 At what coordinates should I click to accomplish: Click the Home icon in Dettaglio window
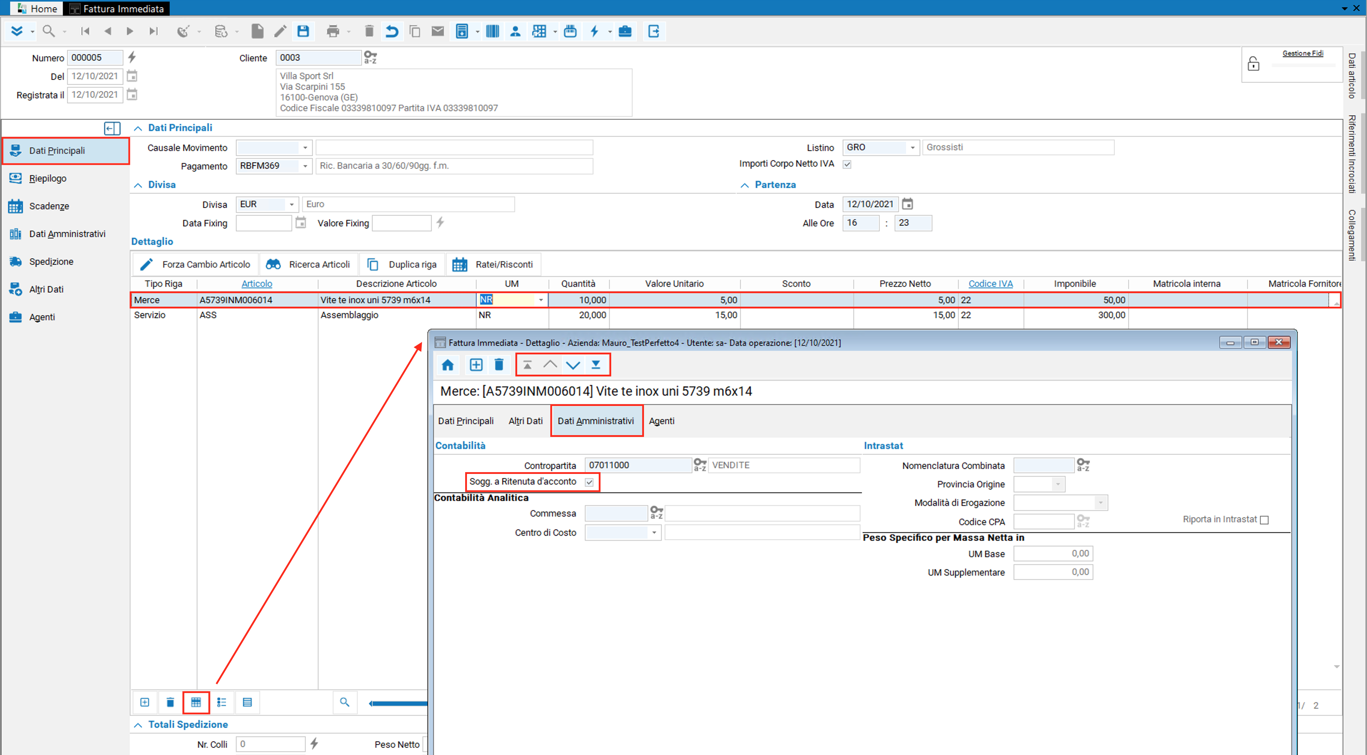(x=447, y=365)
